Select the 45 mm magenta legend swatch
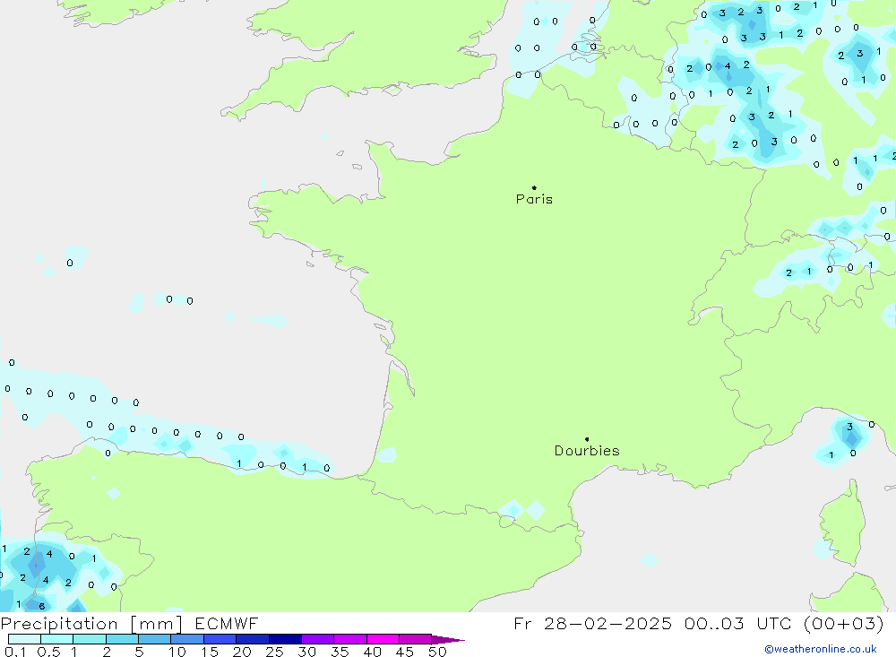 tap(415, 639)
